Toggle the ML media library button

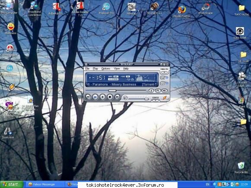coord(165,91)
